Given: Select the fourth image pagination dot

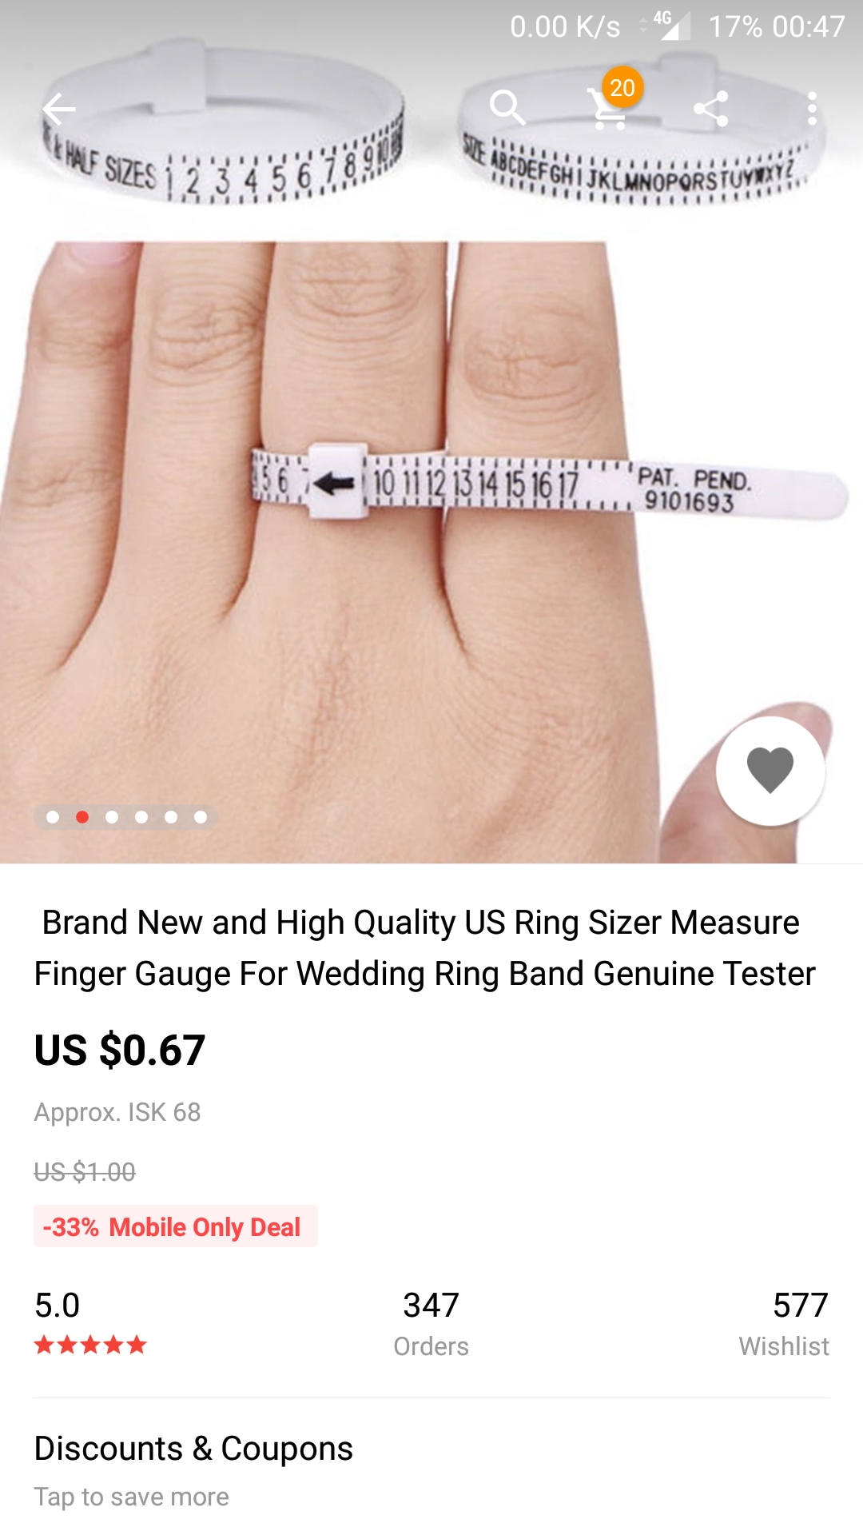Looking at the screenshot, I should click(x=141, y=817).
